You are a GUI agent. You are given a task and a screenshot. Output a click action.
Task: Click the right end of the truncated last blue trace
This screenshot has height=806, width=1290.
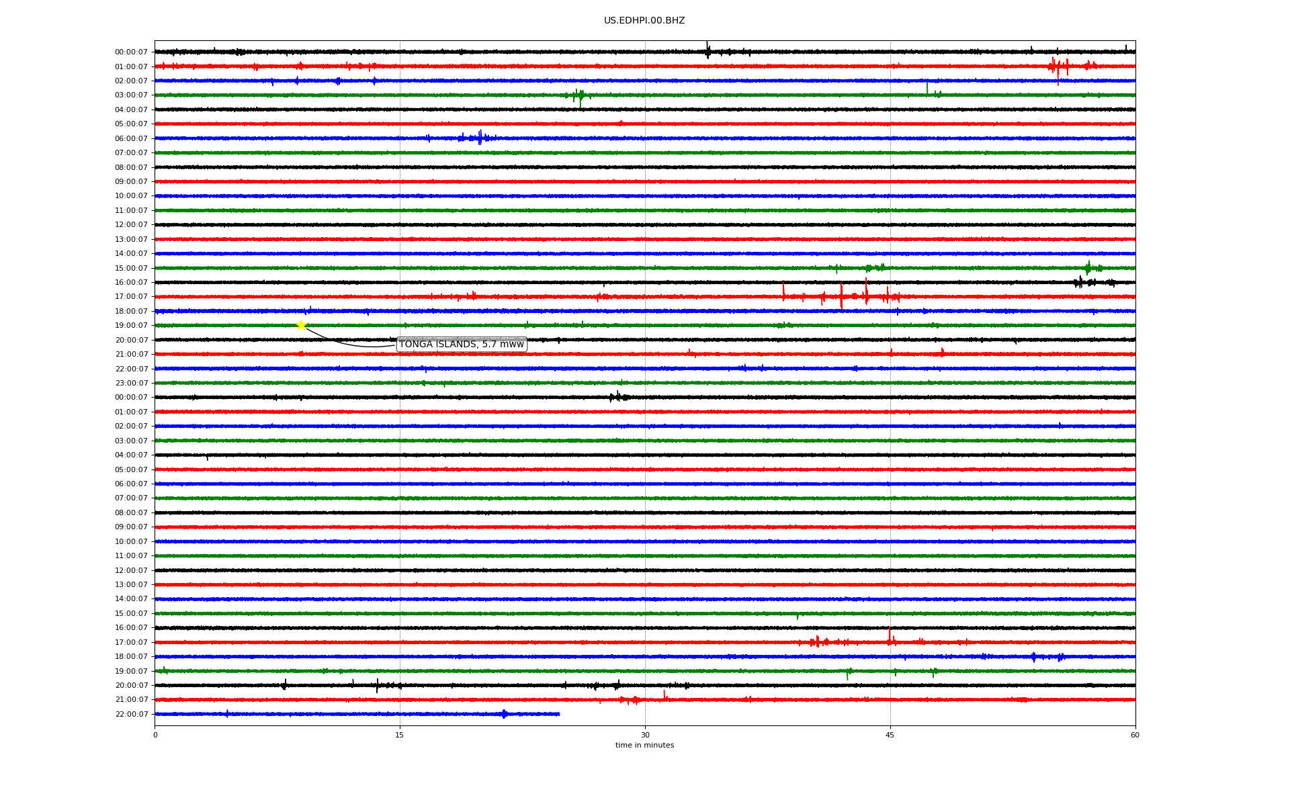coord(558,714)
